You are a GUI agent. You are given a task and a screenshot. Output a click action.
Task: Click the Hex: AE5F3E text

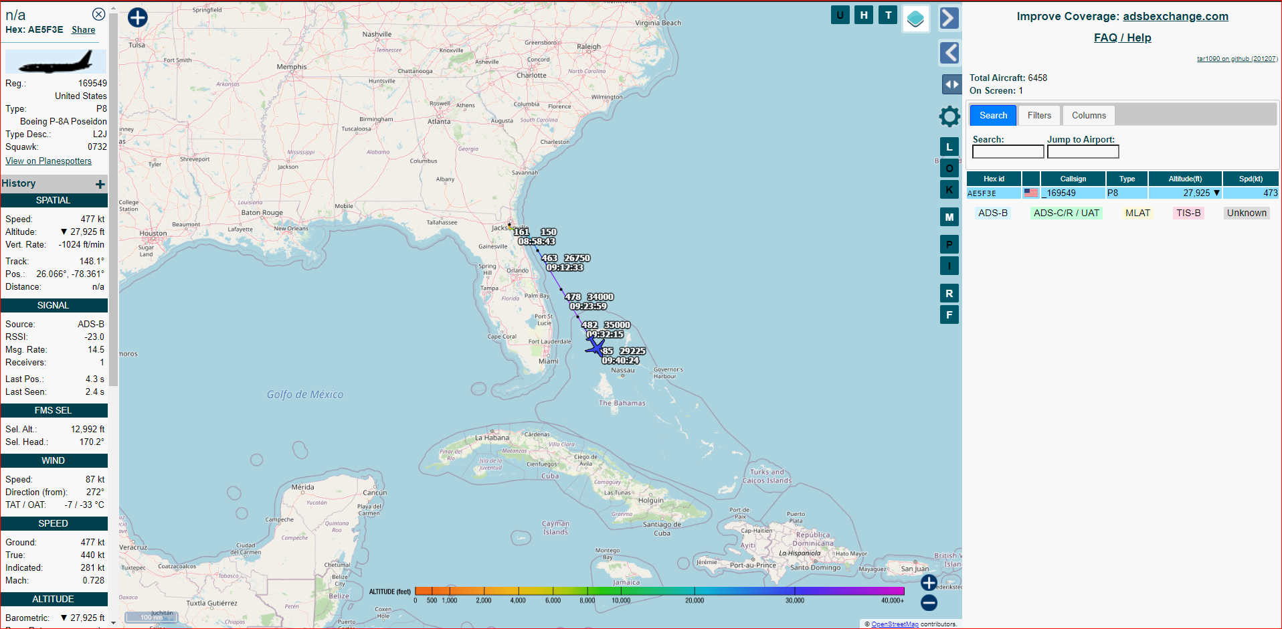[34, 29]
